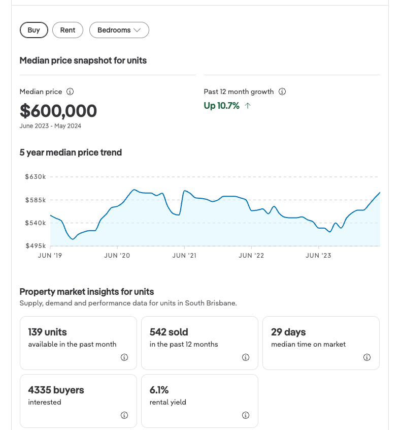The height and width of the screenshot is (430, 401).
Task: Open info icon in 6.1% rental yield card
Action: tap(246, 415)
